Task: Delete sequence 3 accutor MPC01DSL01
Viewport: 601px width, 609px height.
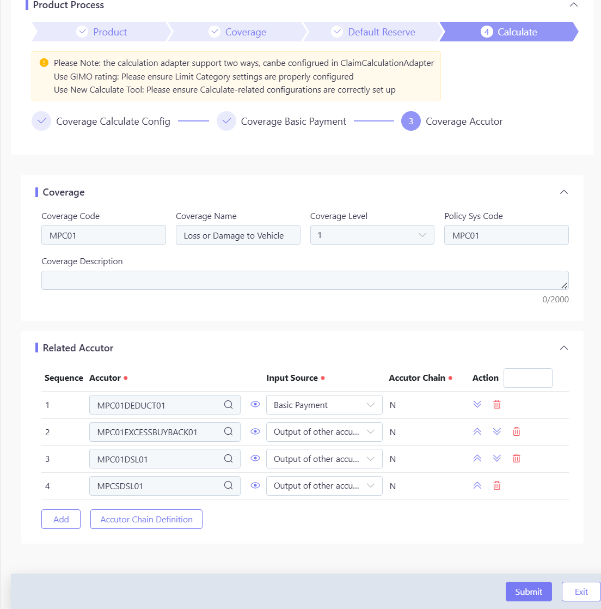Action: [517, 458]
